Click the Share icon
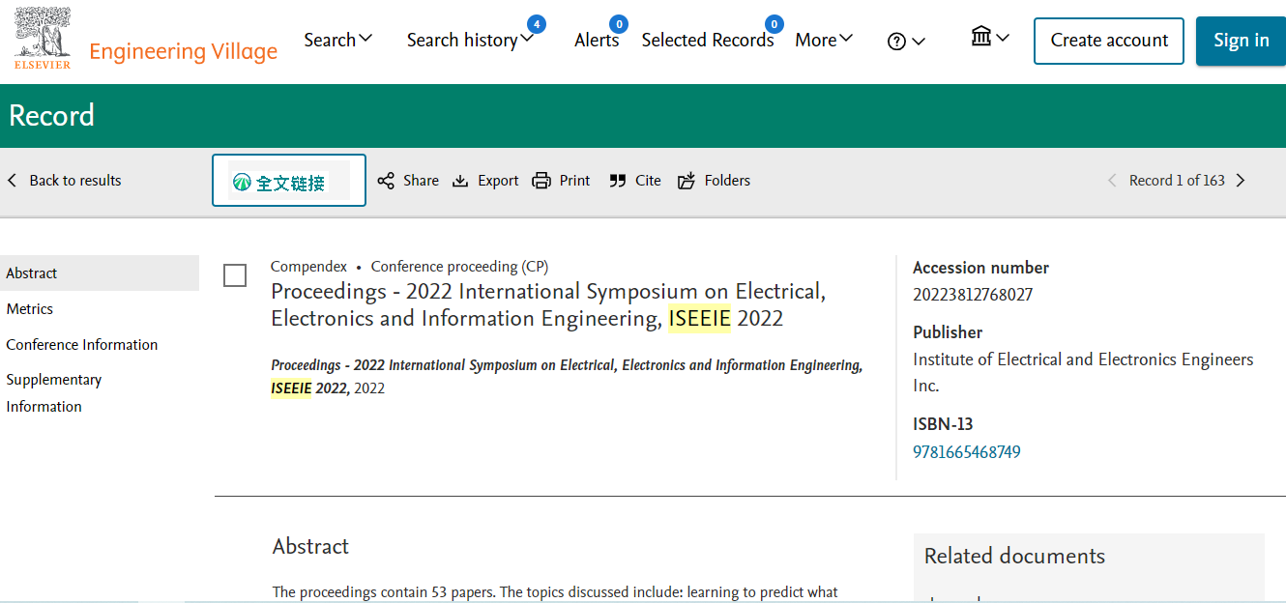Screen dimensions: 1286x603 (x=386, y=181)
